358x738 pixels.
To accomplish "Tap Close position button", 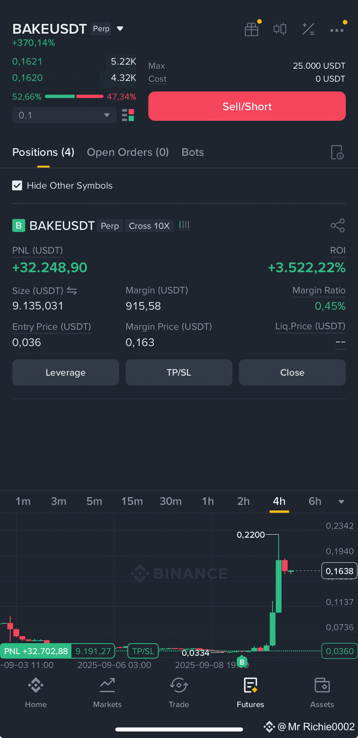I will click(292, 372).
